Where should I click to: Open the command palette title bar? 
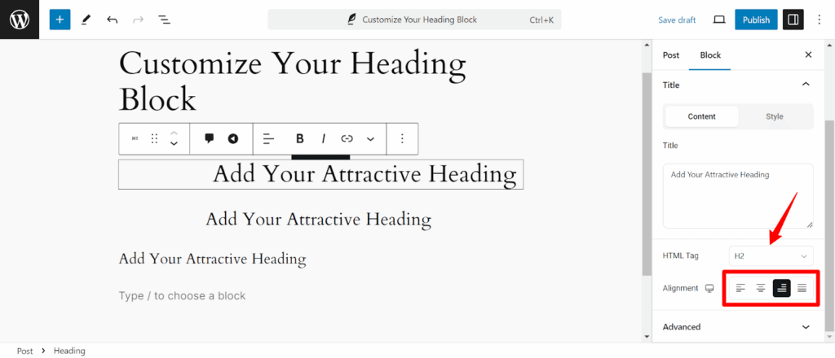tap(414, 20)
